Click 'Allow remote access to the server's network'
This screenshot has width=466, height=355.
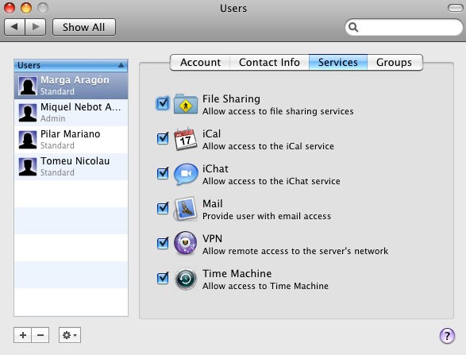(x=295, y=251)
